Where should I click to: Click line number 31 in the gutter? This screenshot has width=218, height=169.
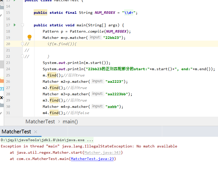(8, 113)
